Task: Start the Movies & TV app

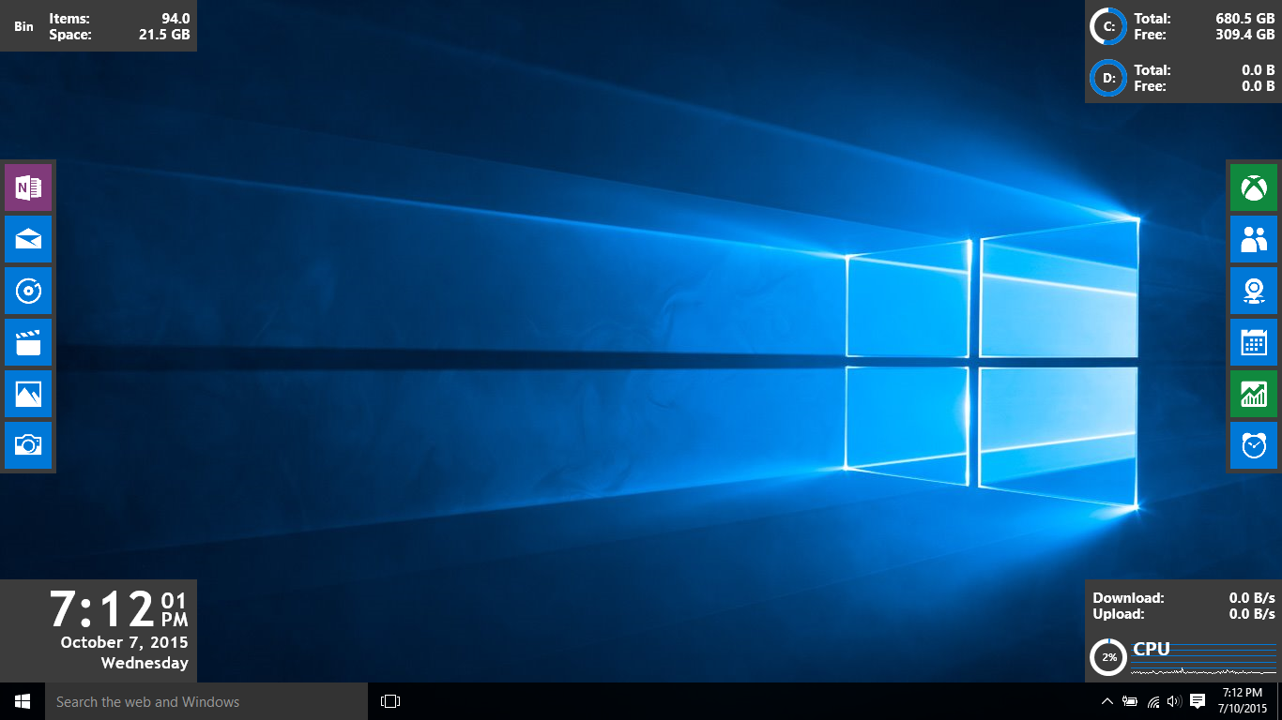Action: click(x=28, y=342)
